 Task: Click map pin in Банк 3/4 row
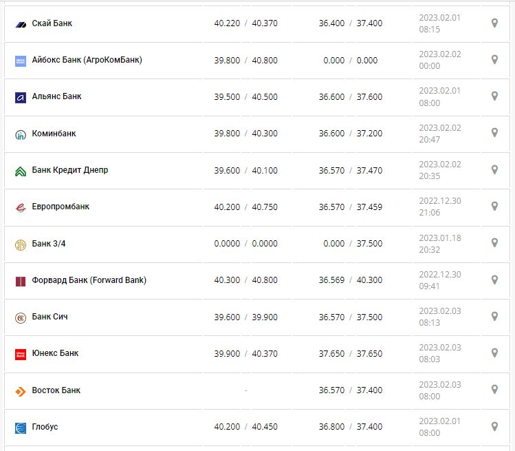[x=494, y=243]
